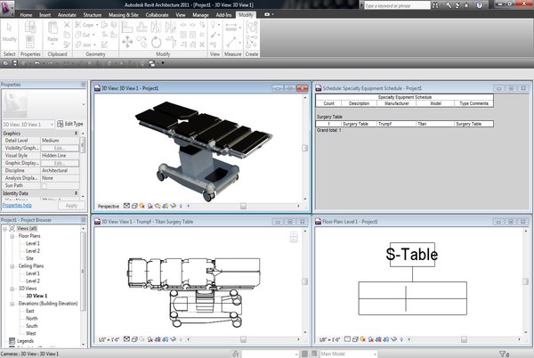Image resolution: width=534 pixels, height=358 pixels.
Task: Switch to the Massing & Site tab
Action: [x=124, y=15]
